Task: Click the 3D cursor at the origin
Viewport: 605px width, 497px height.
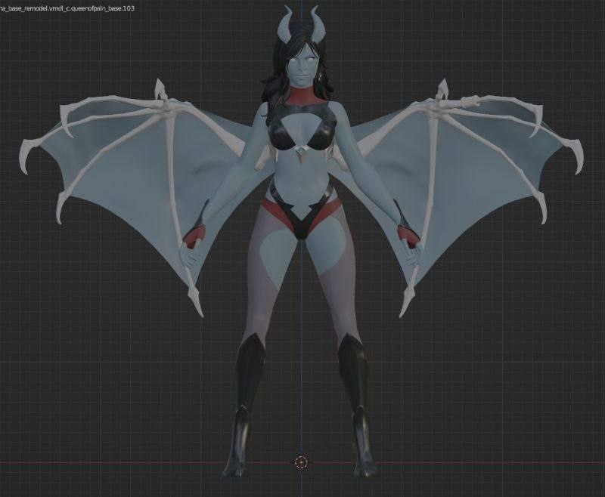Action: pyautogui.click(x=301, y=462)
